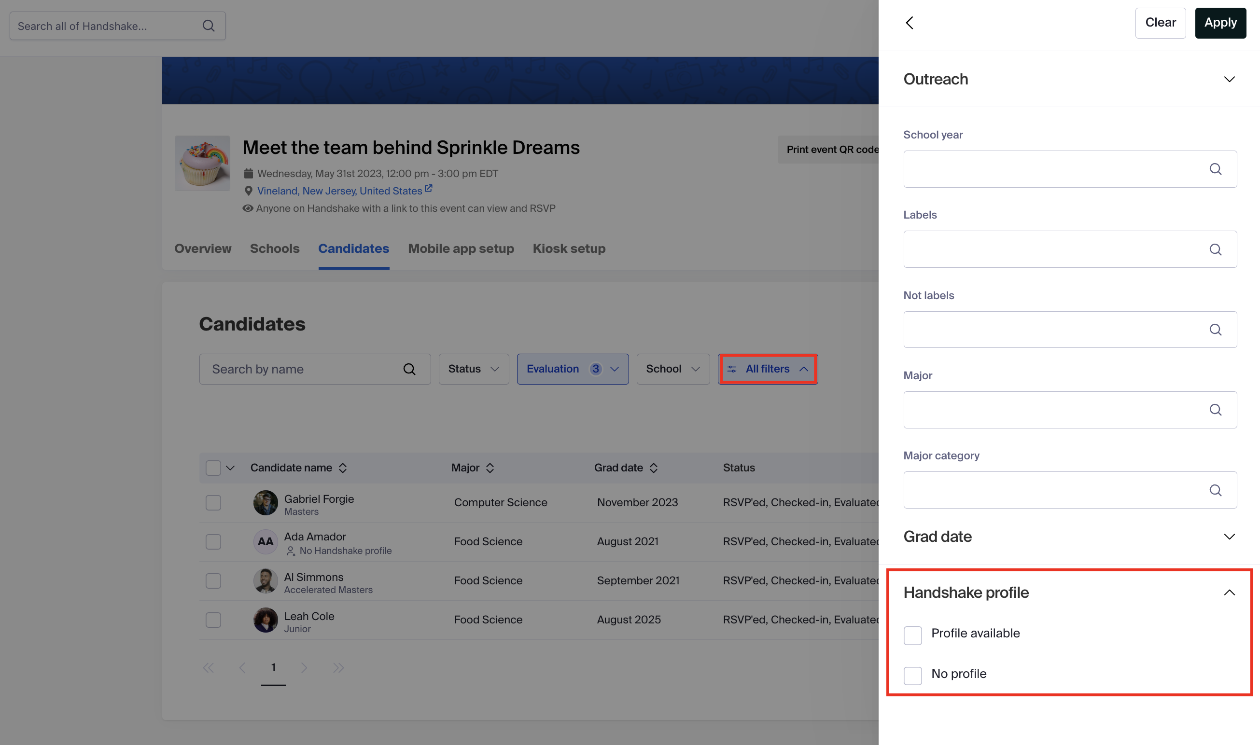
Task: Click the 'Computer Science' major cell
Action: click(500, 502)
